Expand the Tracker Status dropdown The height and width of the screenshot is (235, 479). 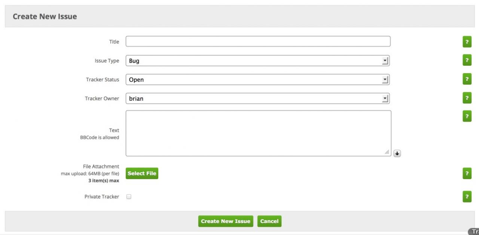tap(257, 79)
